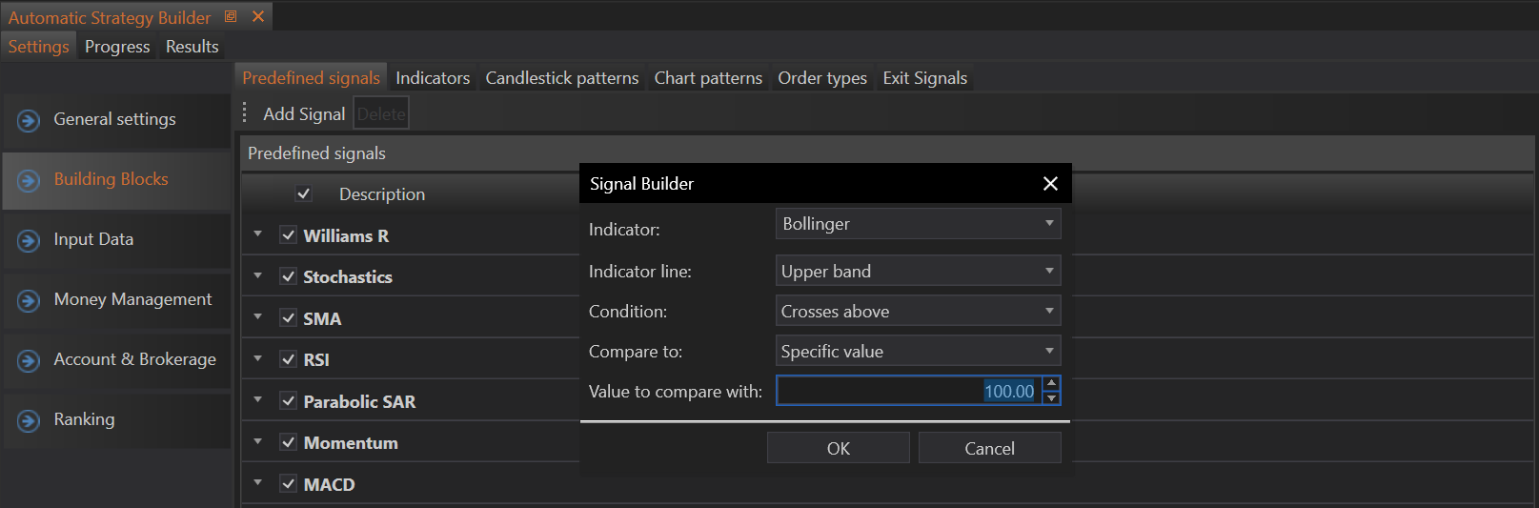Switch to the Candlestick patterns tab
This screenshot has width=1539, height=508.
coord(561,78)
